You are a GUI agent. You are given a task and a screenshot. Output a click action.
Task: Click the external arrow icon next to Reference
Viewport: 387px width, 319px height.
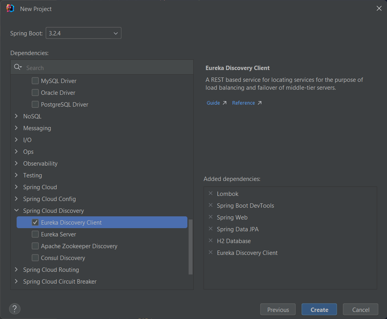260,103
